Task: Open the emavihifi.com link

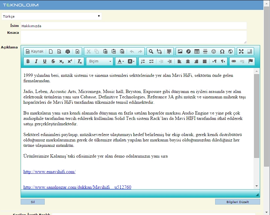Action: point(49,172)
